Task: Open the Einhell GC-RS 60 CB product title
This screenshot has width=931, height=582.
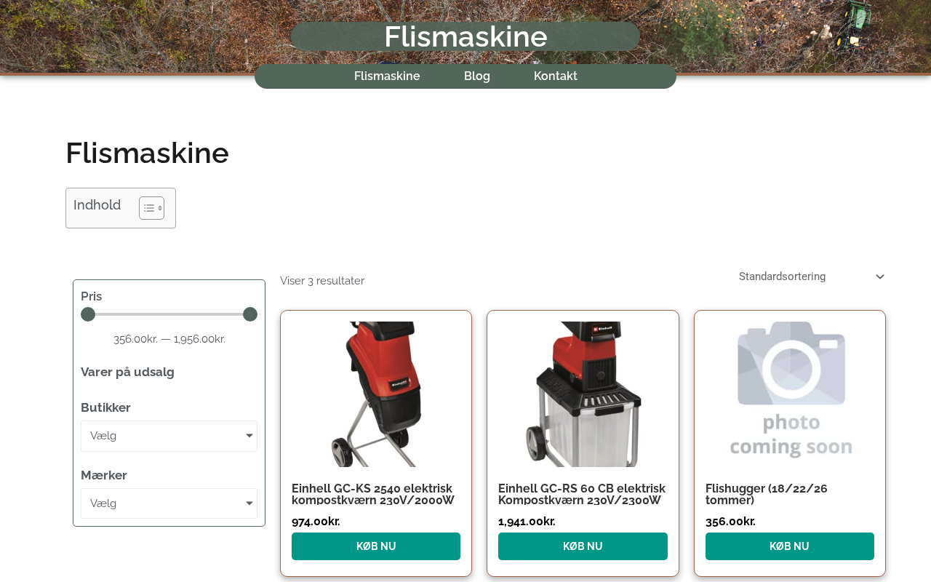Action: 582,494
